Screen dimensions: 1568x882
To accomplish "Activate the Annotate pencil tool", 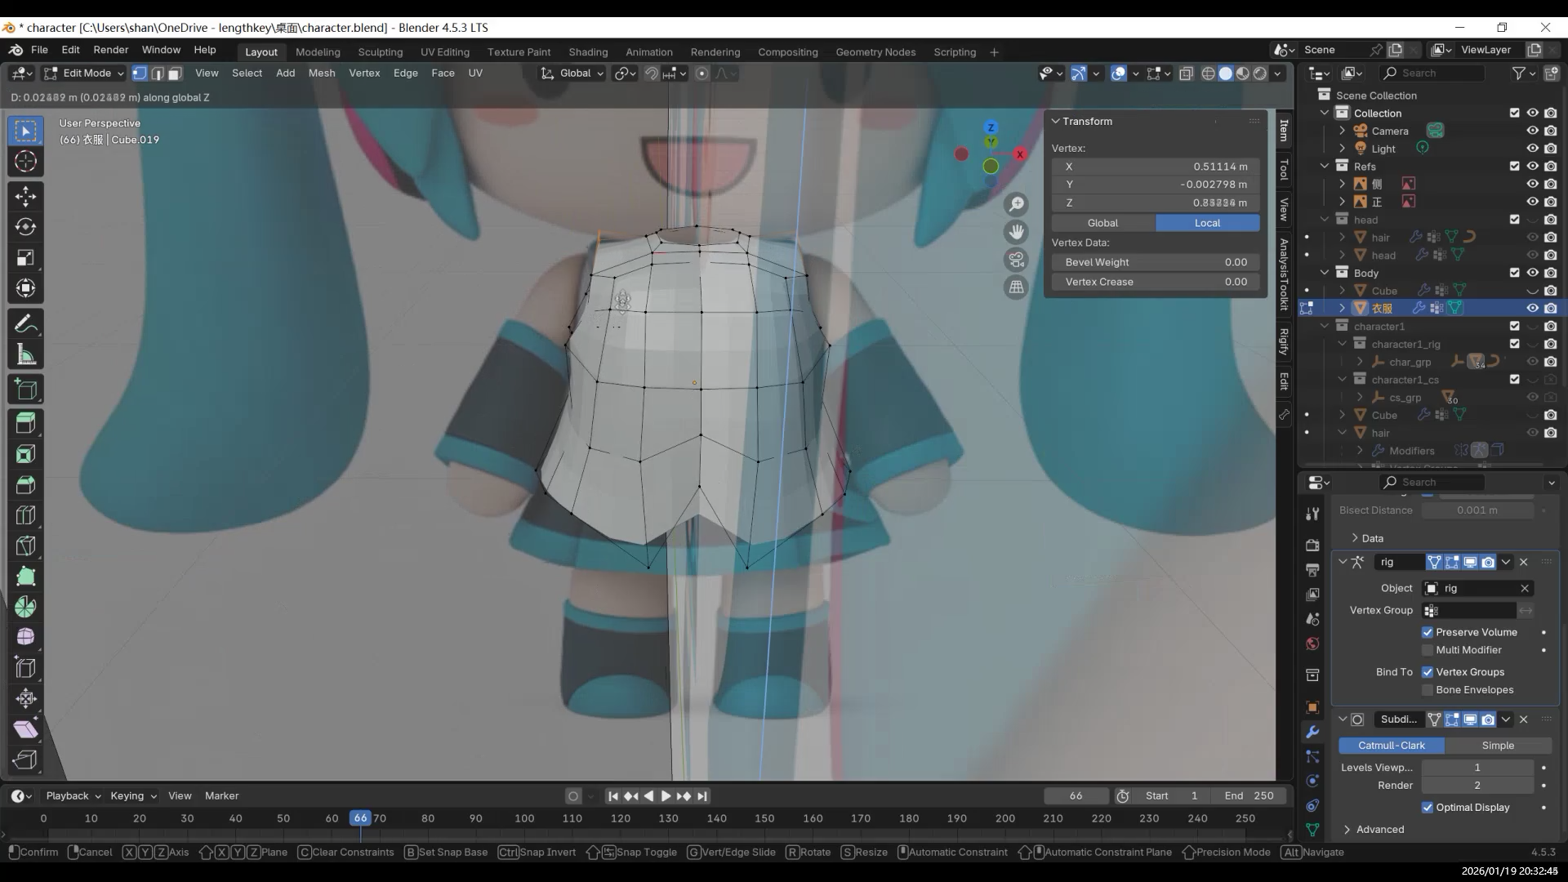I will coord(25,324).
